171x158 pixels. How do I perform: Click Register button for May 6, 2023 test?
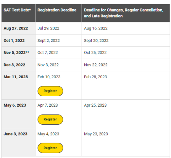point(50,119)
